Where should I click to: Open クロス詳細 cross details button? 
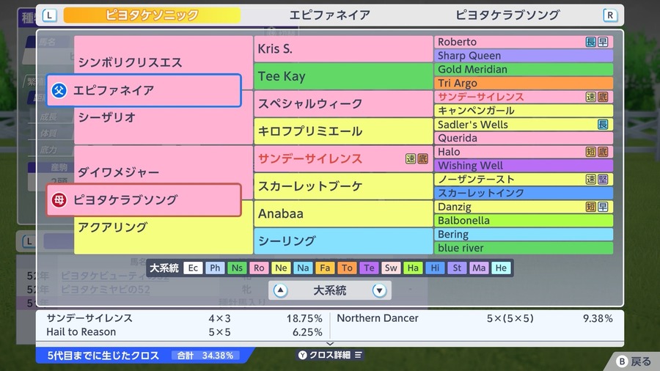click(330, 355)
